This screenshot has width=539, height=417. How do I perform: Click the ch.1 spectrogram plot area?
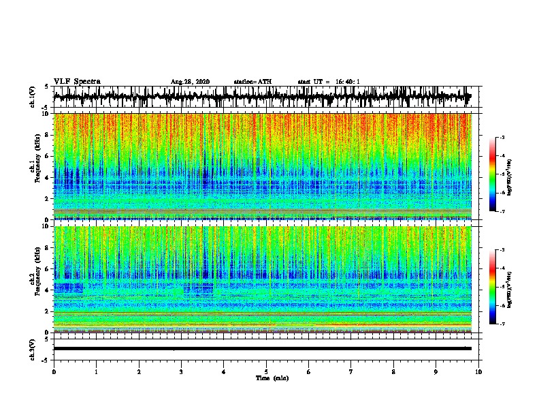point(263,166)
